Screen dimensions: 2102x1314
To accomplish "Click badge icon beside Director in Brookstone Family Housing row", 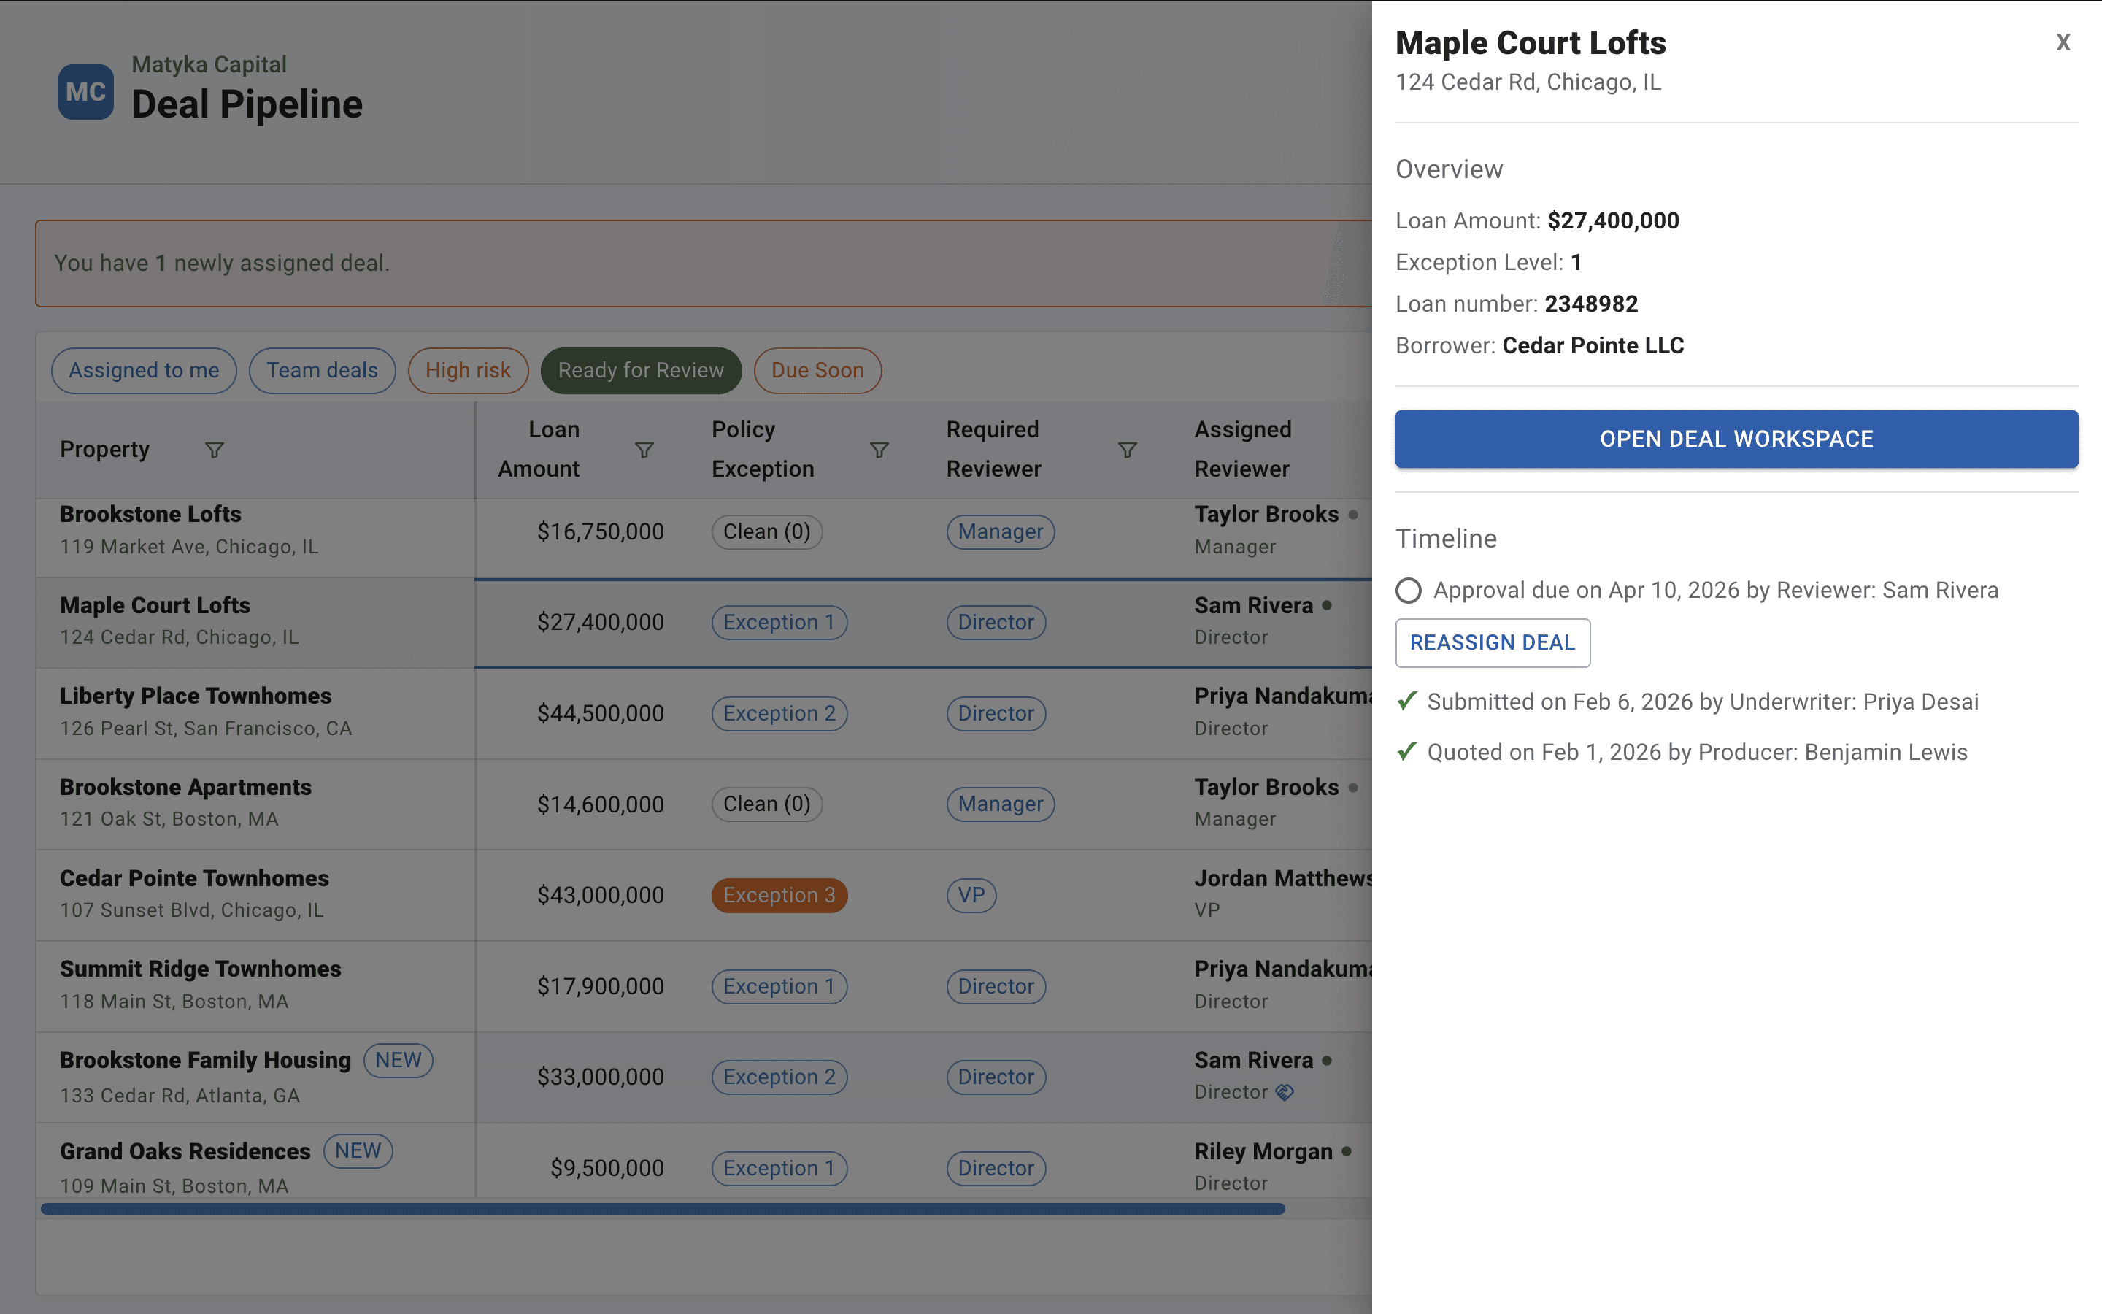I will (x=1285, y=1092).
